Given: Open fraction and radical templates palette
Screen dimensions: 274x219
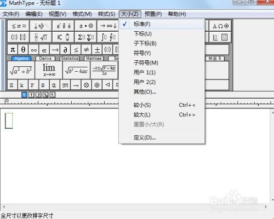Looking at the screenshot, I should click(x=41, y=37).
